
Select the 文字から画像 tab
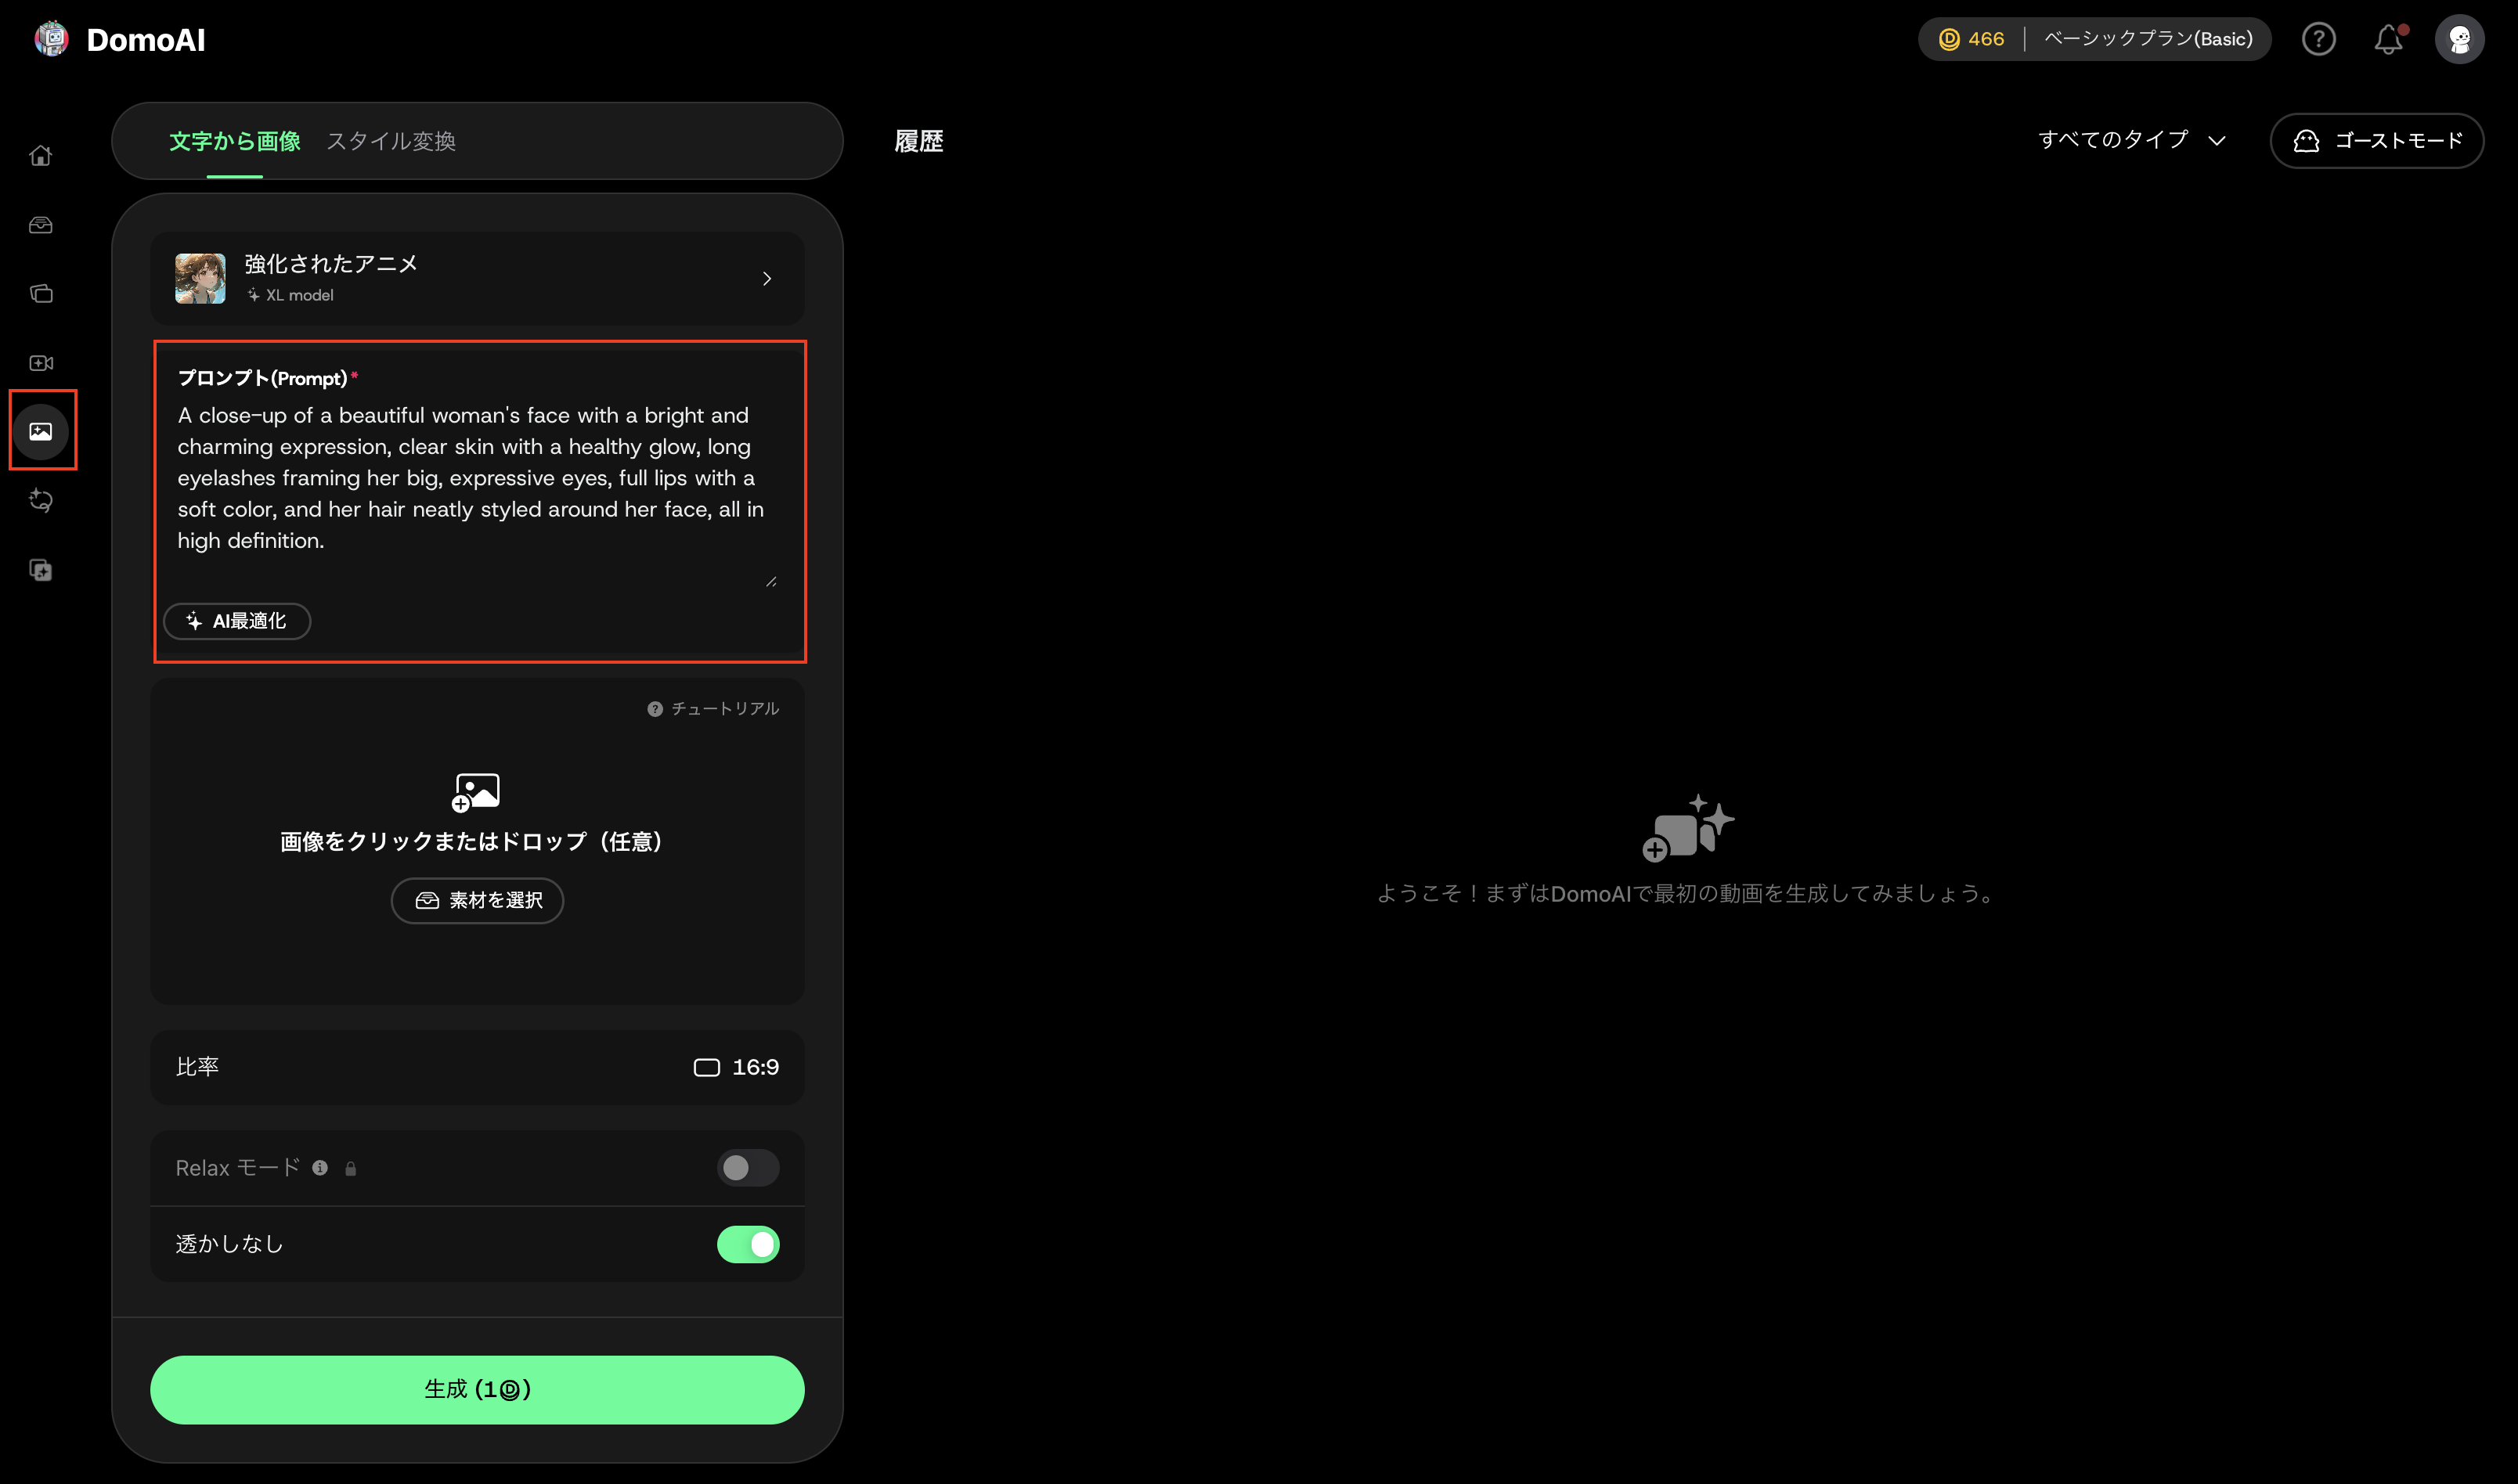234,141
